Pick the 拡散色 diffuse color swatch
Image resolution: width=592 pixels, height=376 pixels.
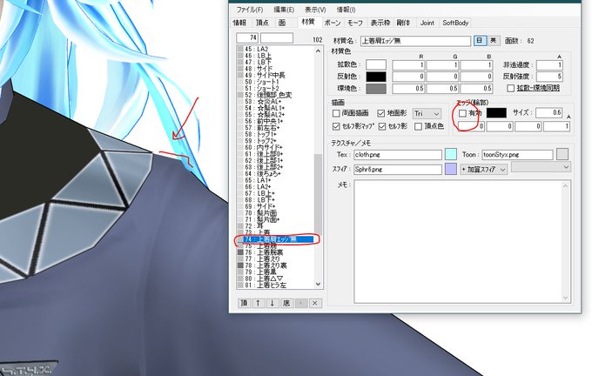pos(376,64)
